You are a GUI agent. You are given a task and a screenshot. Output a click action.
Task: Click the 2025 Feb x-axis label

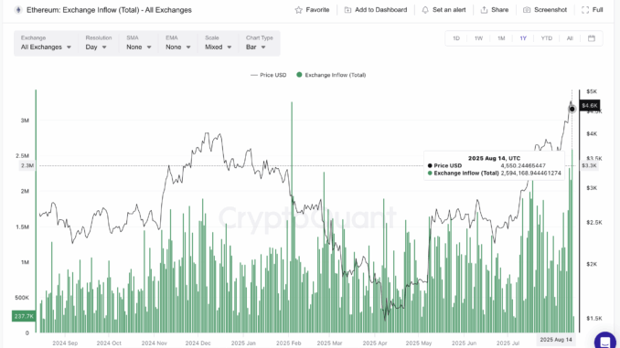pyautogui.click(x=289, y=343)
